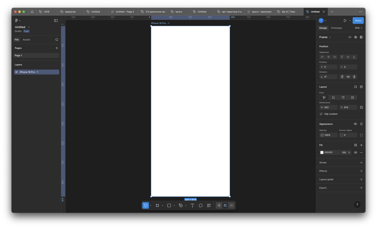Select the Text tool
Image resolution: width=377 pixels, height=228 pixels.
click(192, 206)
